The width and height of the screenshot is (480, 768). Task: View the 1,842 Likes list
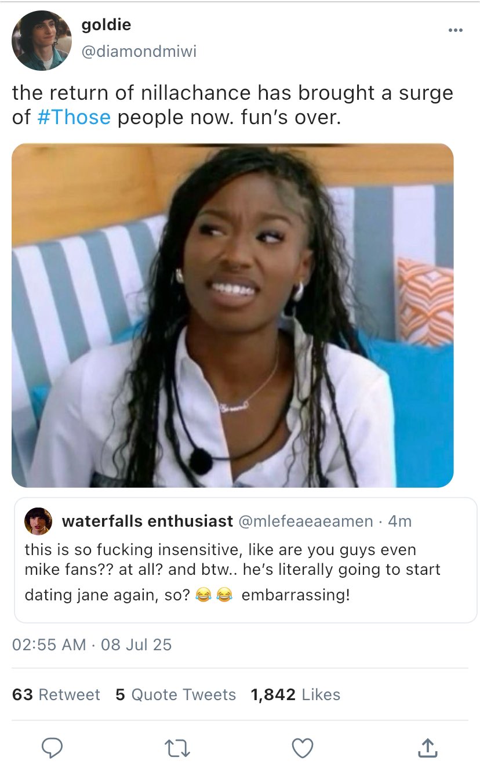[x=296, y=694]
